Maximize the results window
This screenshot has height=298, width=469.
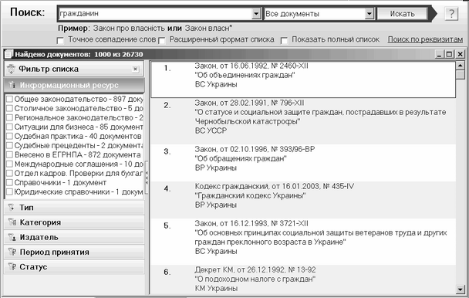click(x=449, y=54)
